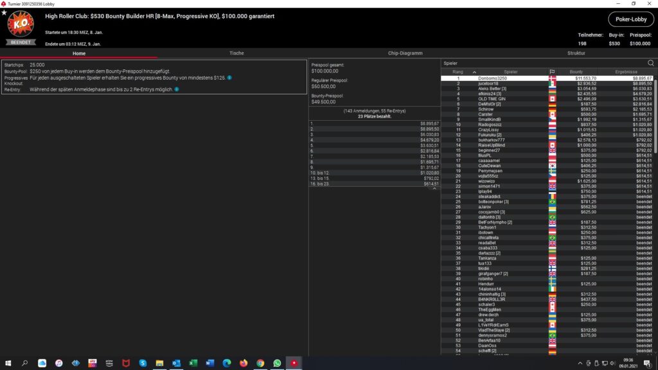658x370 pixels.
Task: Open the player search magnifier
Action: pyautogui.click(x=650, y=63)
